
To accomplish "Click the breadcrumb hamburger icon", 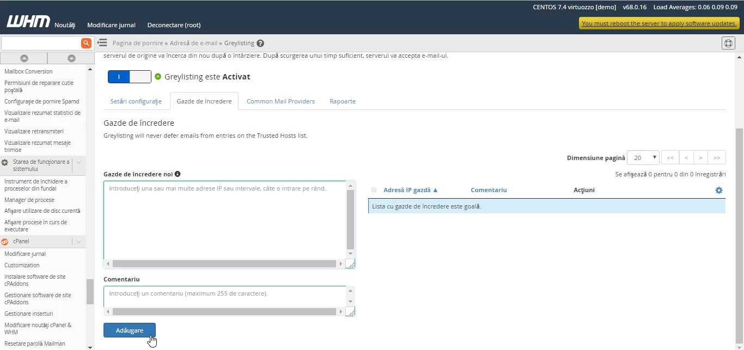I will 101,43.
